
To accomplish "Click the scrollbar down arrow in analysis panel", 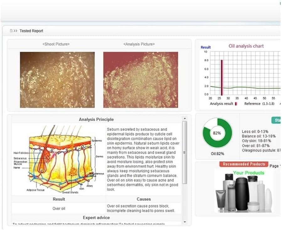I will click(x=184, y=222).
